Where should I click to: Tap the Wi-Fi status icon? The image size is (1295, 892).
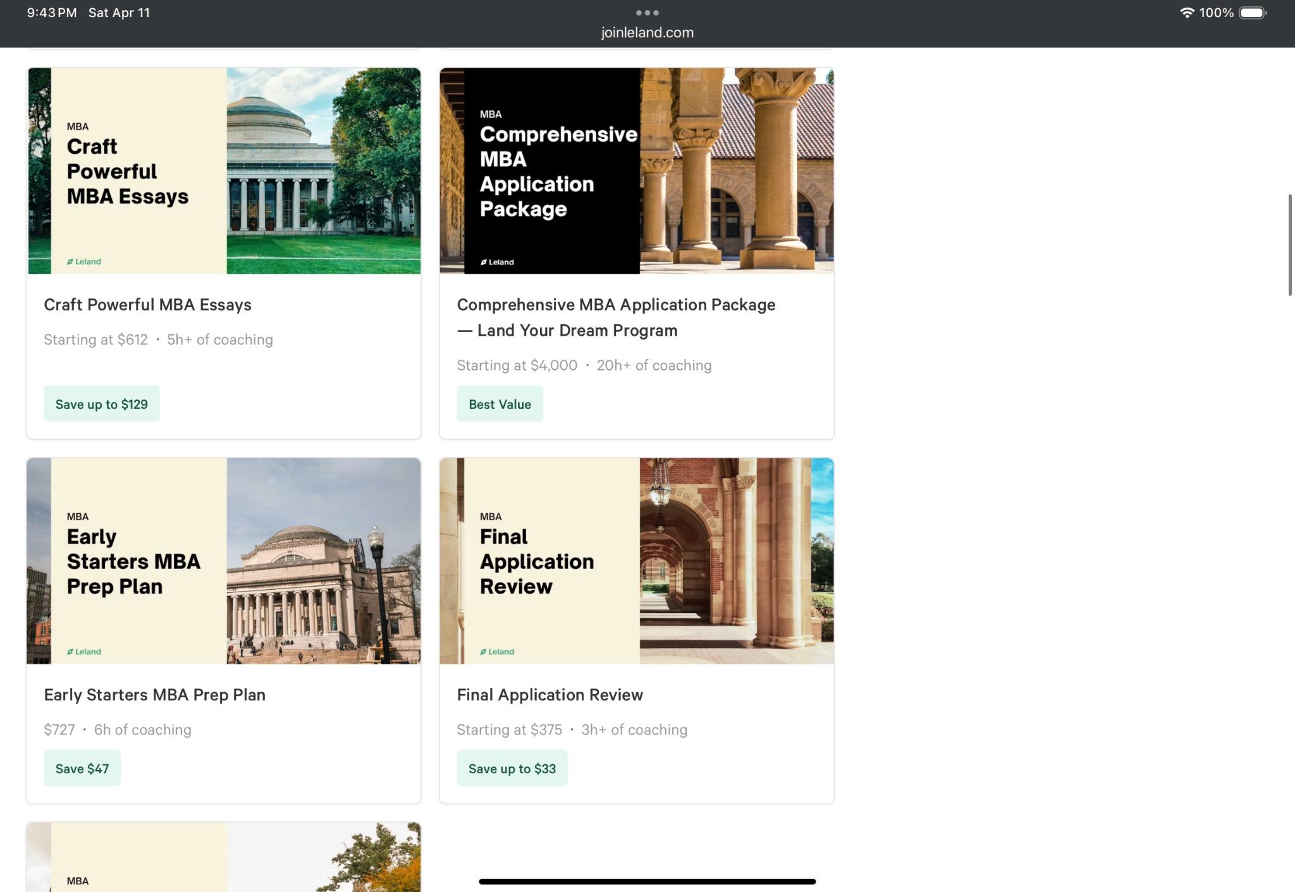point(1187,13)
